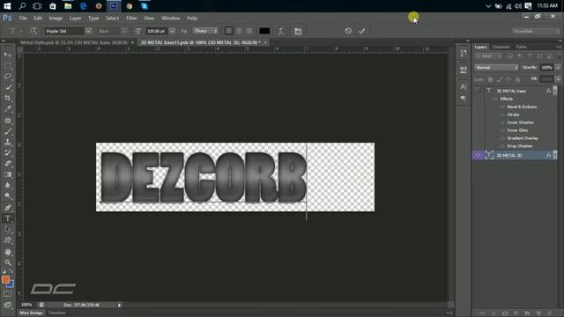Select the Horizontal Type tool
Image resolution: width=564 pixels, height=317 pixels.
8,218
